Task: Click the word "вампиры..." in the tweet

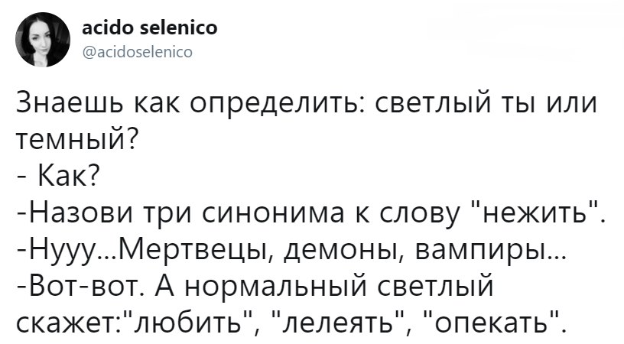Action: [483, 250]
